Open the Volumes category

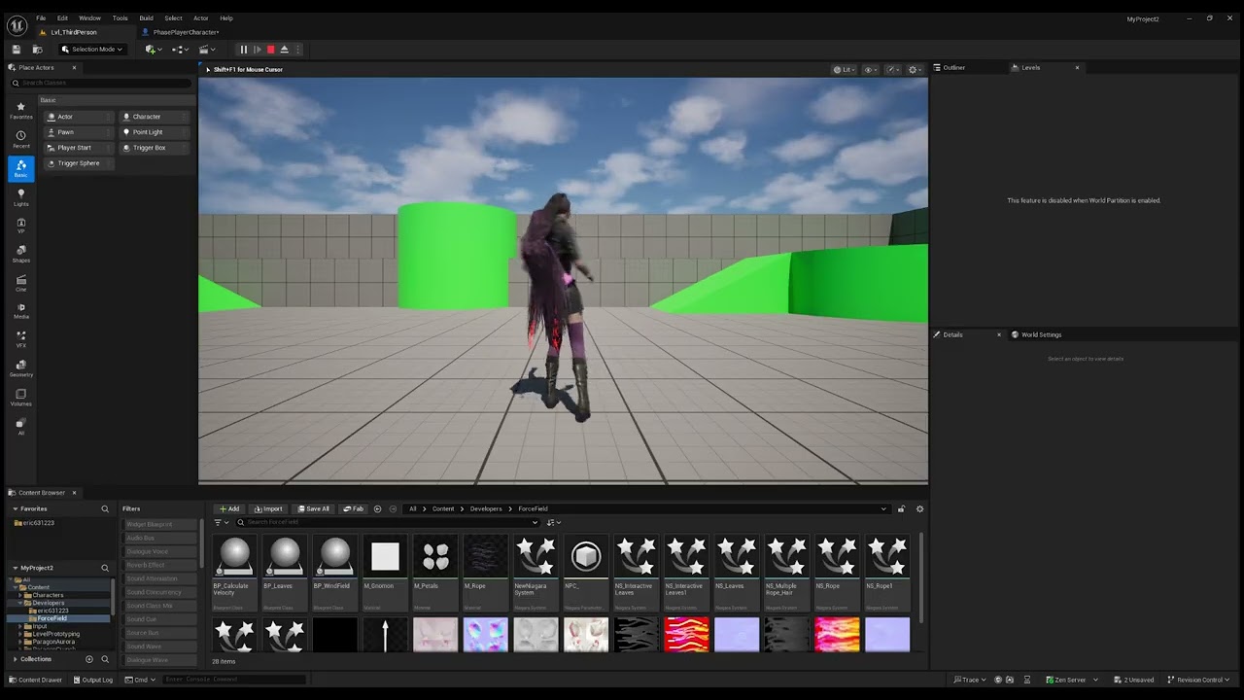click(x=20, y=398)
